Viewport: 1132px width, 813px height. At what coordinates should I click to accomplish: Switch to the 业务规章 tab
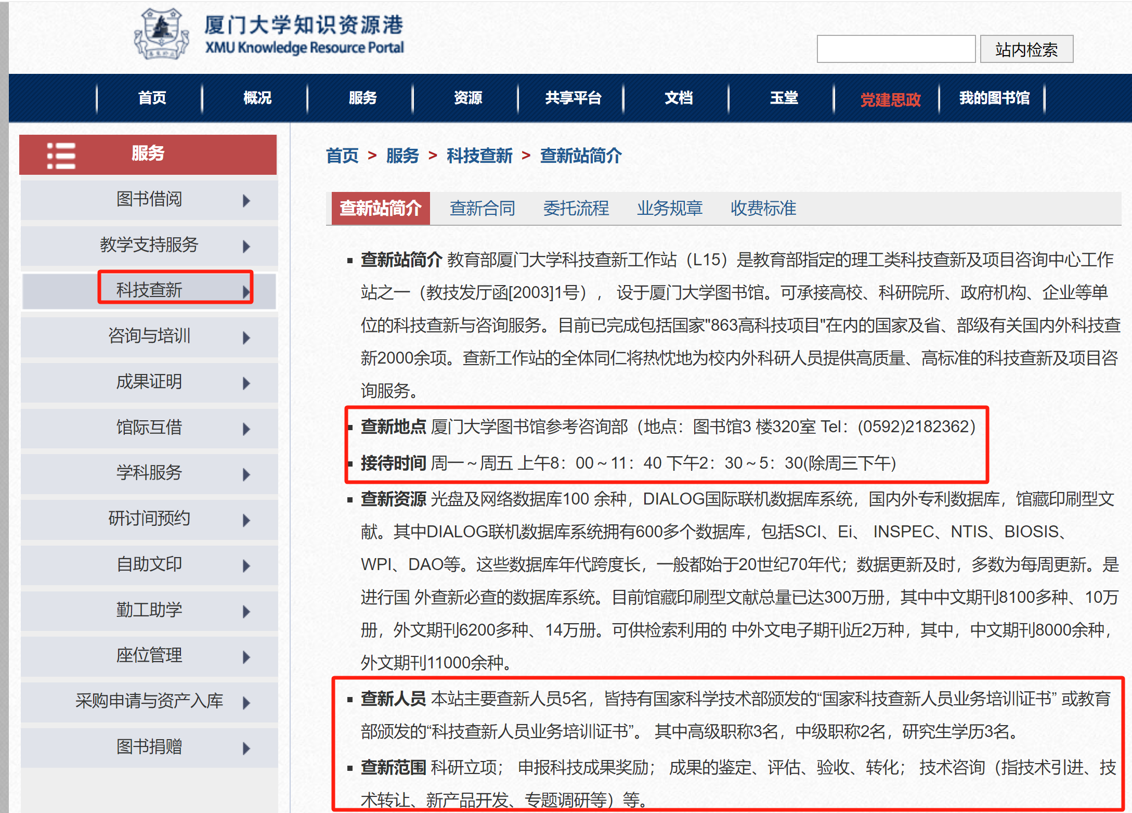click(x=670, y=208)
